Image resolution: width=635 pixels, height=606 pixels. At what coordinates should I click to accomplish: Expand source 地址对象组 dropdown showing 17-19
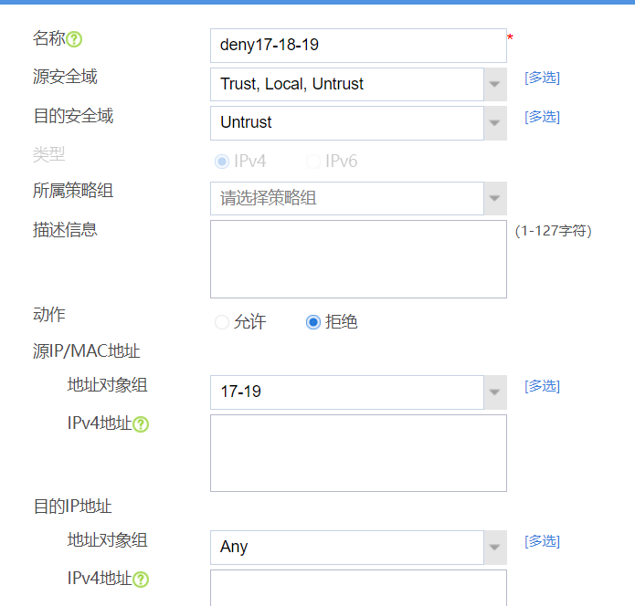pos(494,392)
